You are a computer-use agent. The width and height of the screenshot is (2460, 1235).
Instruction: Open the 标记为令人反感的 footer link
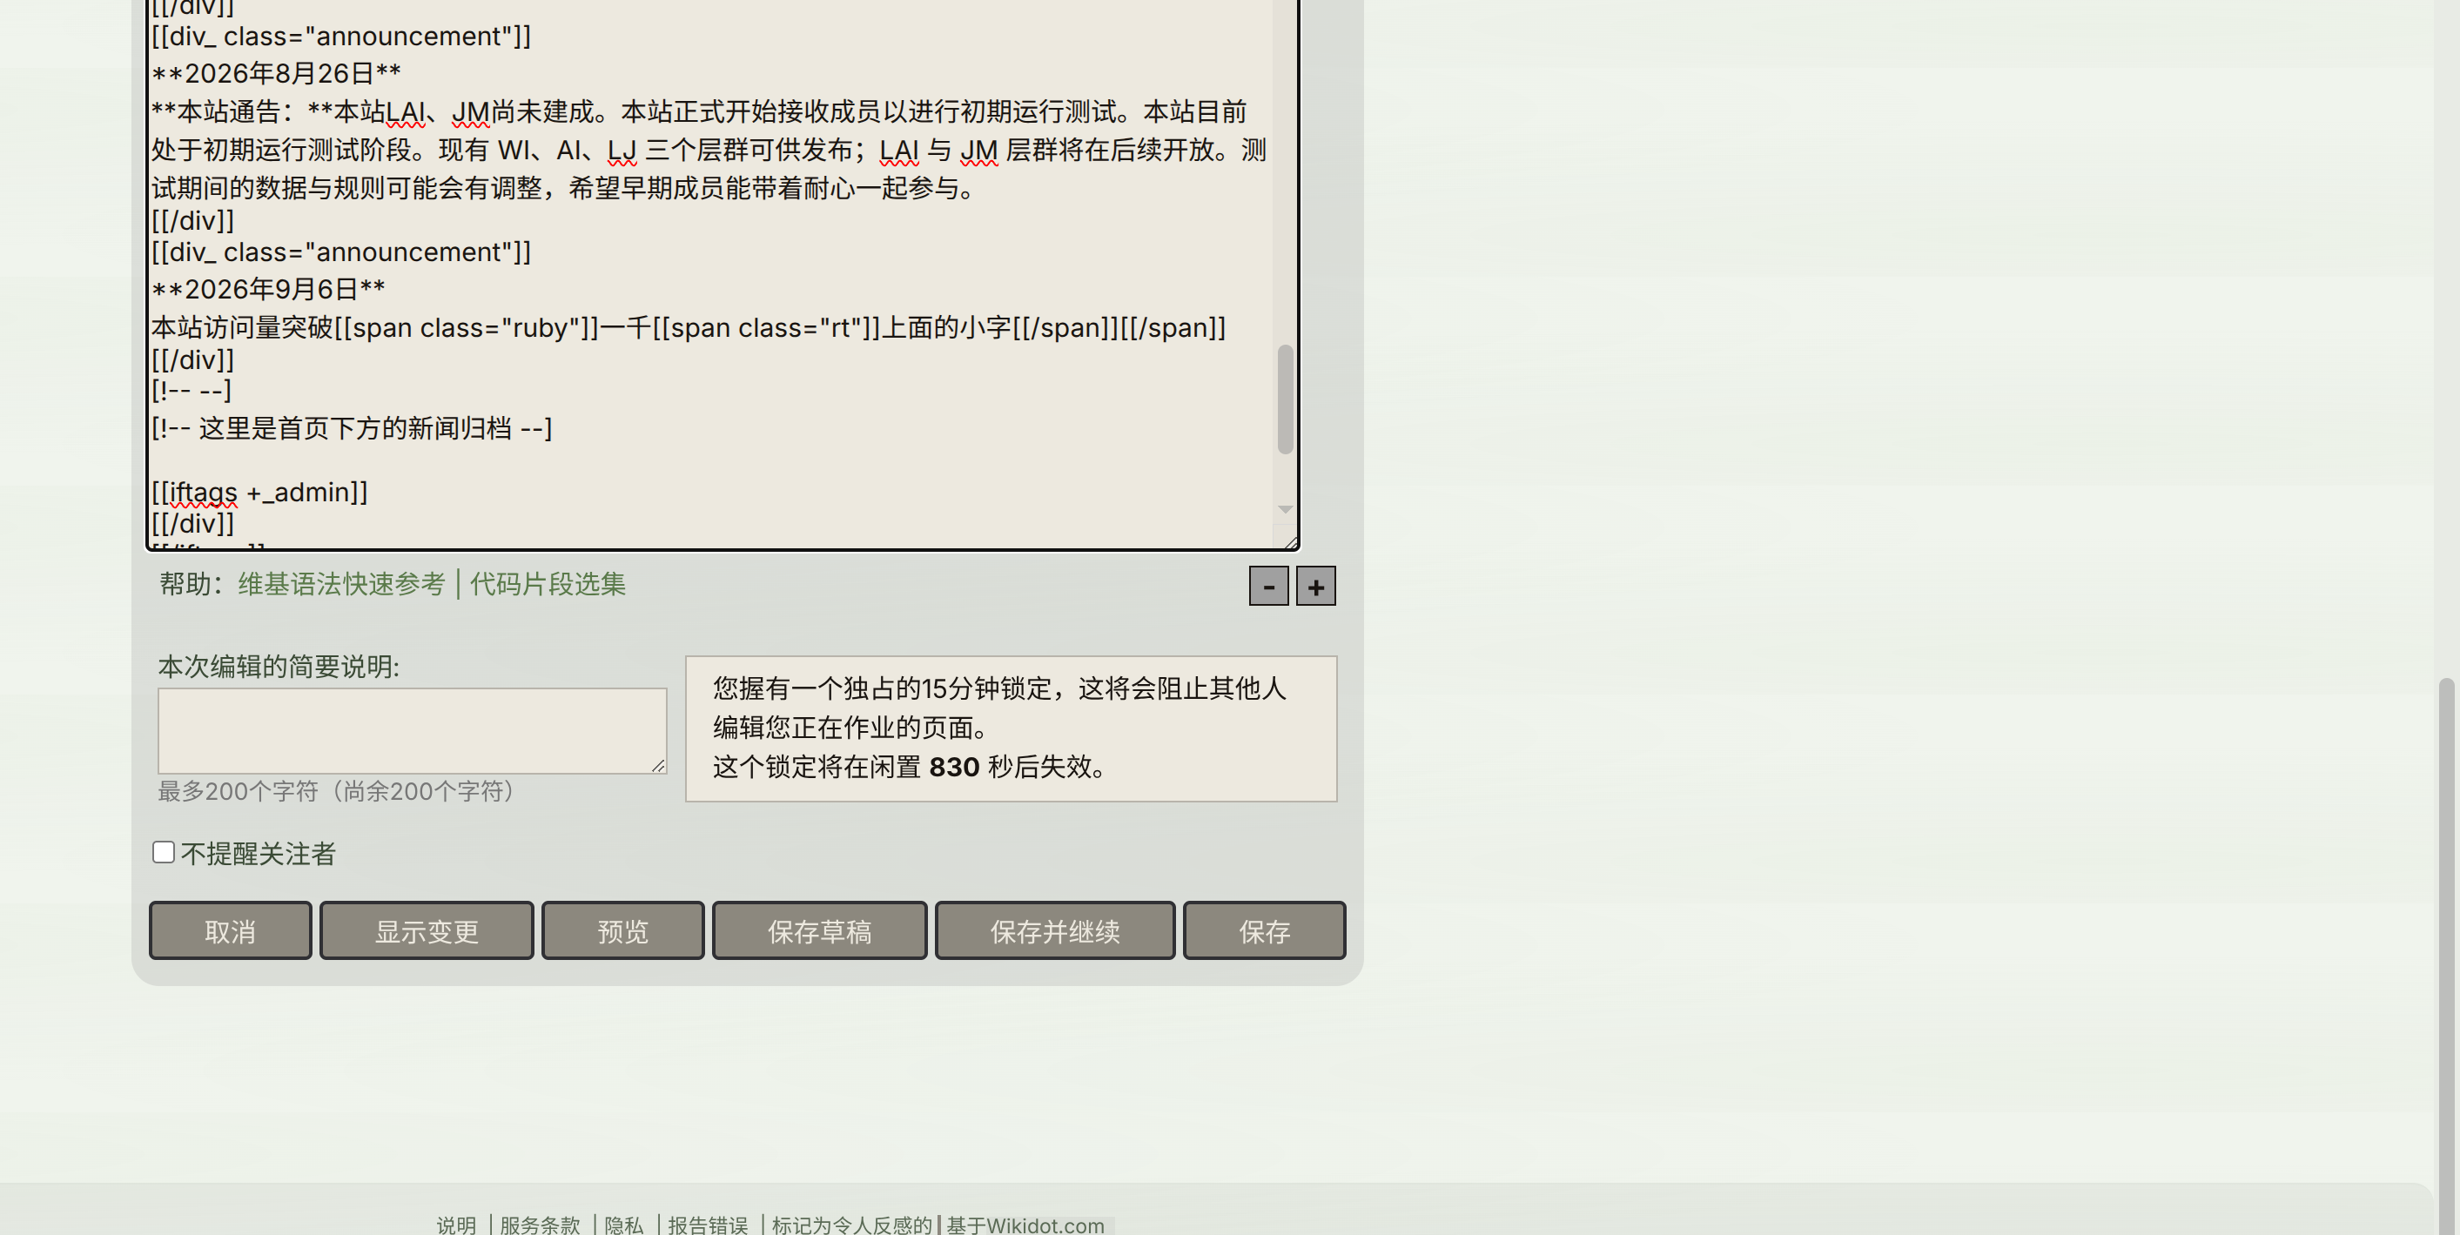point(852,1225)
